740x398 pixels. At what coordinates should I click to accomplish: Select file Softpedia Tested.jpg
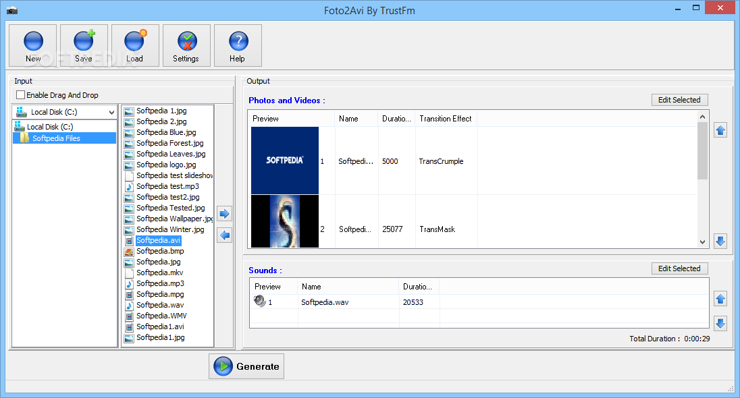[170, 208]
